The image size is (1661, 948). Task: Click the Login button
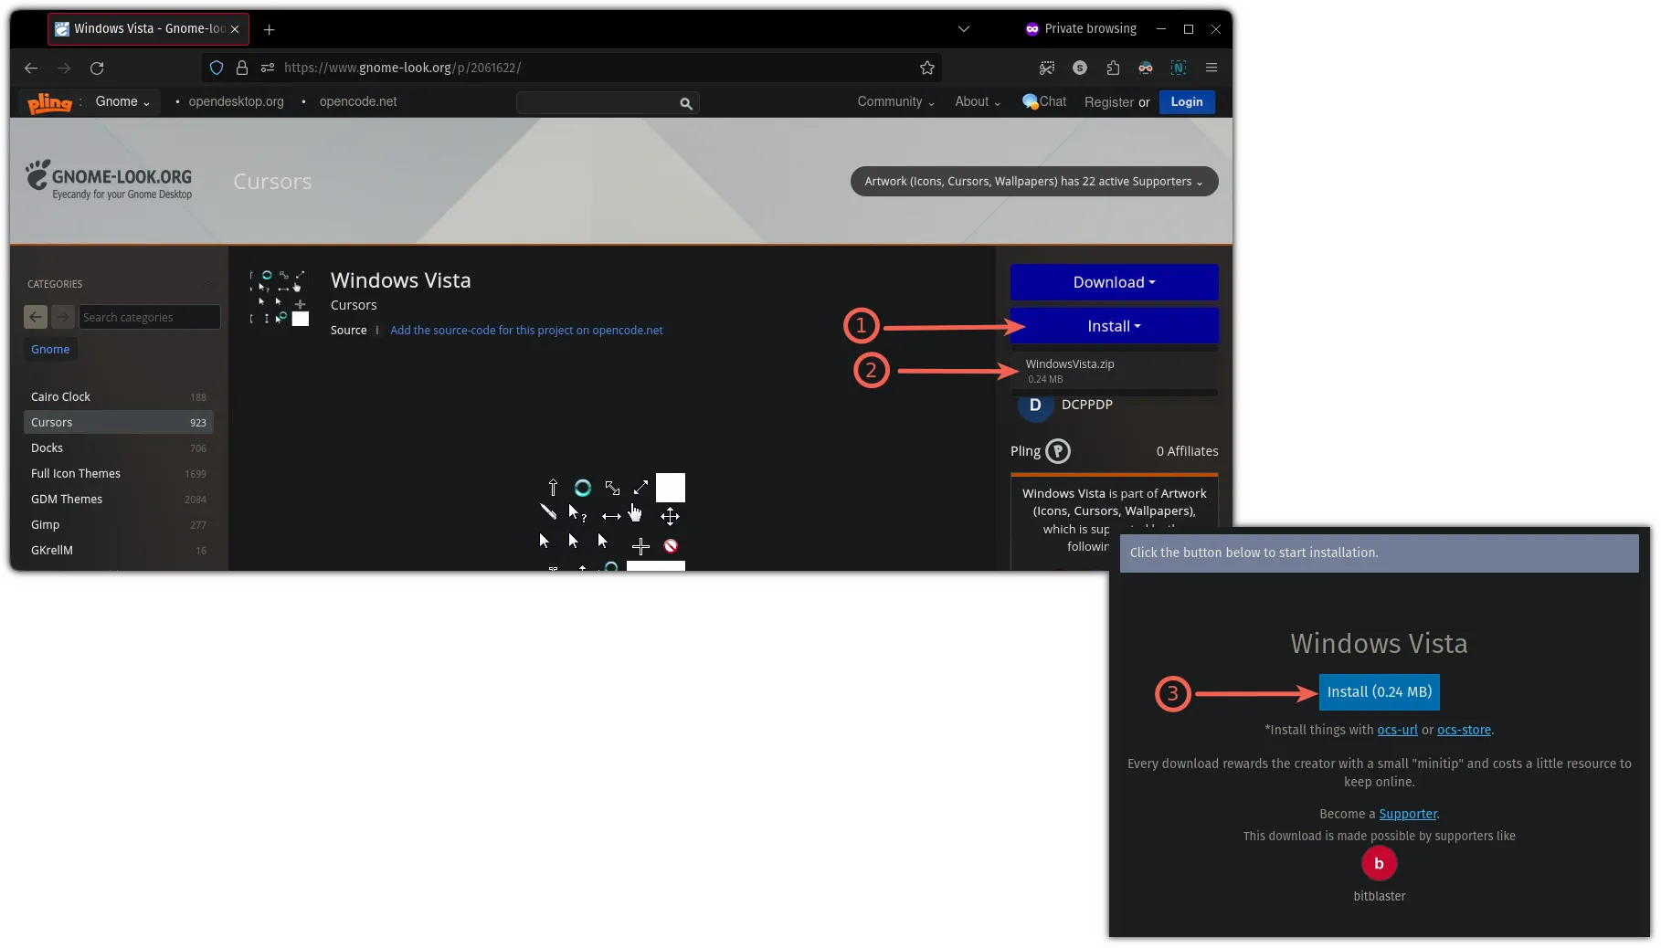pyautogui.click(x=1187, y=101)
